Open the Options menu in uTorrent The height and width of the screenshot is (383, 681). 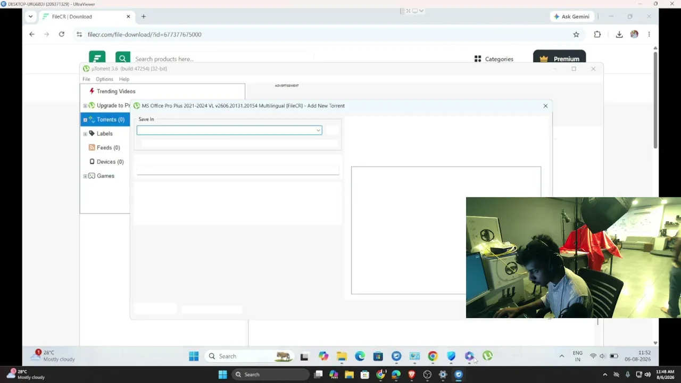coord(104,79)
